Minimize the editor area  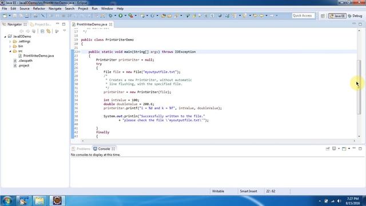pos(354,23)
